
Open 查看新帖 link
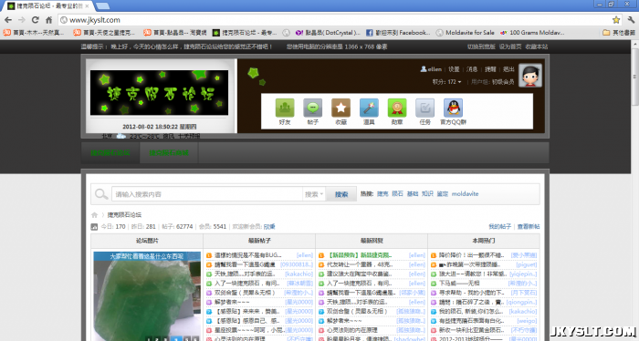(x=529, y=227)
